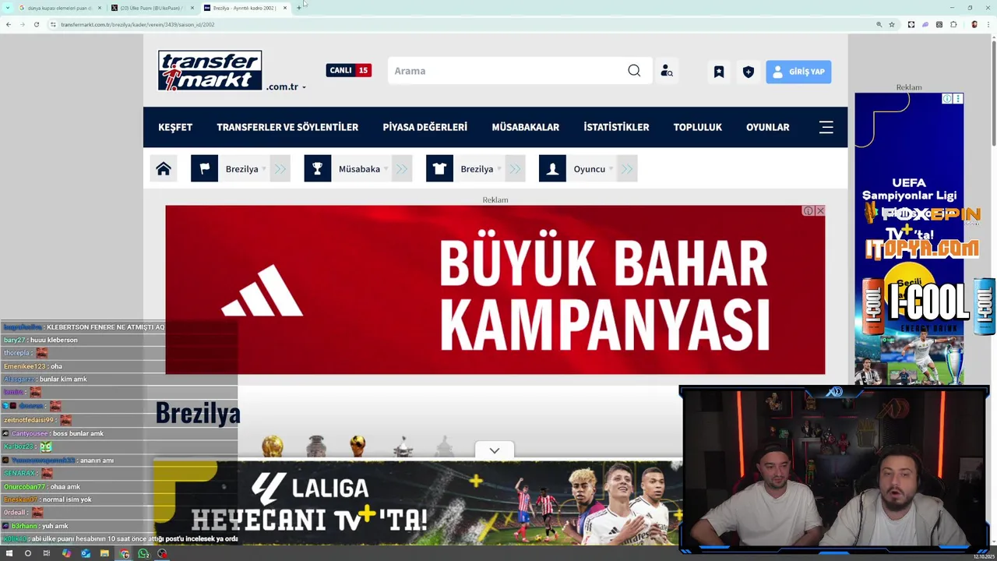Open WhatsApp from the taskbar
The image size is (997, 561).
coord(143,554)
